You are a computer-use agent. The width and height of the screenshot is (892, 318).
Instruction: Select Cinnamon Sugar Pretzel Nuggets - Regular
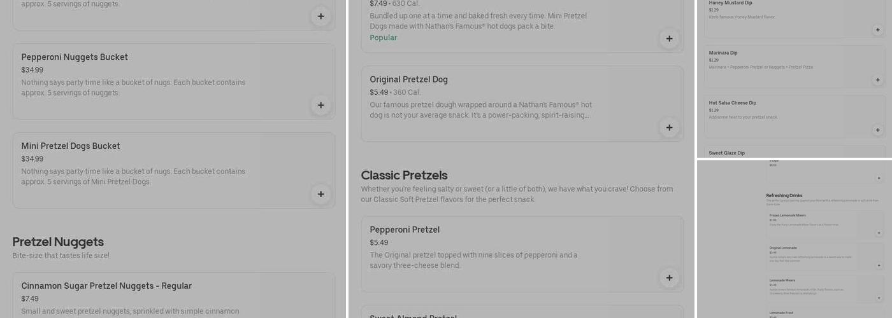pos(106,286)
